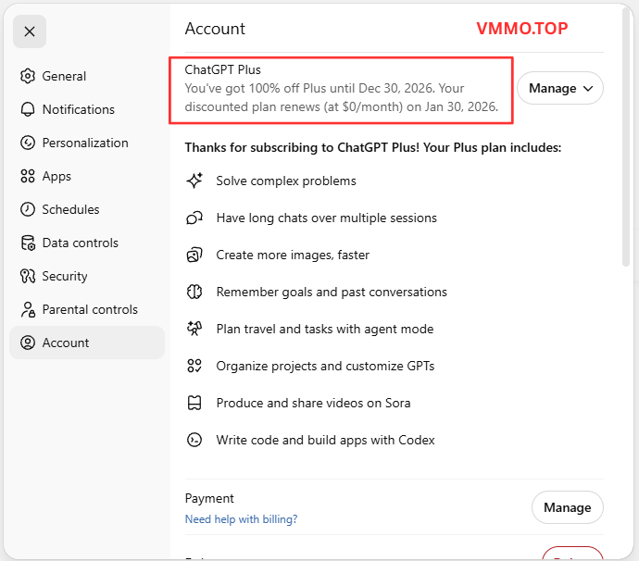
Task: Click the Schedules clock icon
Action: coord(28,209)
